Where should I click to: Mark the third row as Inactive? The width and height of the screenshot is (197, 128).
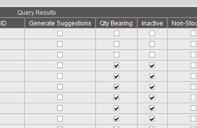[152, 55]
